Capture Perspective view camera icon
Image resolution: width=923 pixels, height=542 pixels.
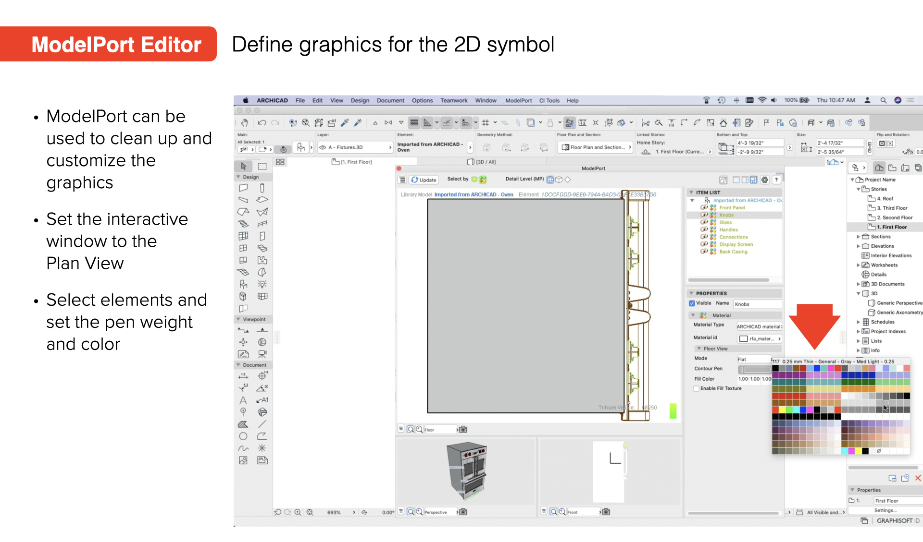pyautogui.click(x=463, y=512)
